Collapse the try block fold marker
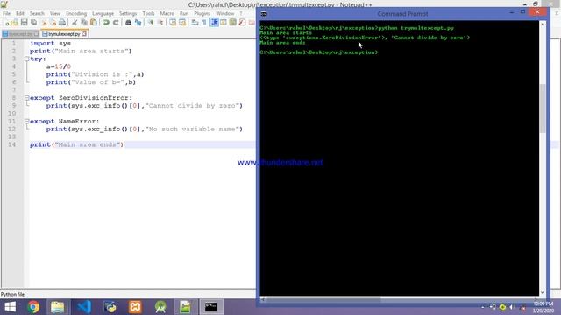 coord(26,59)
